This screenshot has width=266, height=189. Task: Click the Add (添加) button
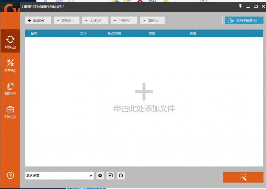38,20
